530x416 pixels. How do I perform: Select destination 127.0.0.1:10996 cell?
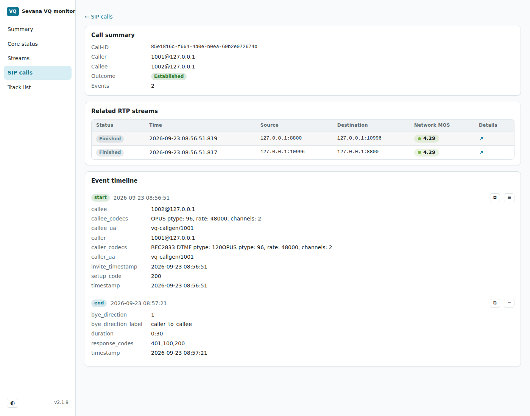(359, 138)
